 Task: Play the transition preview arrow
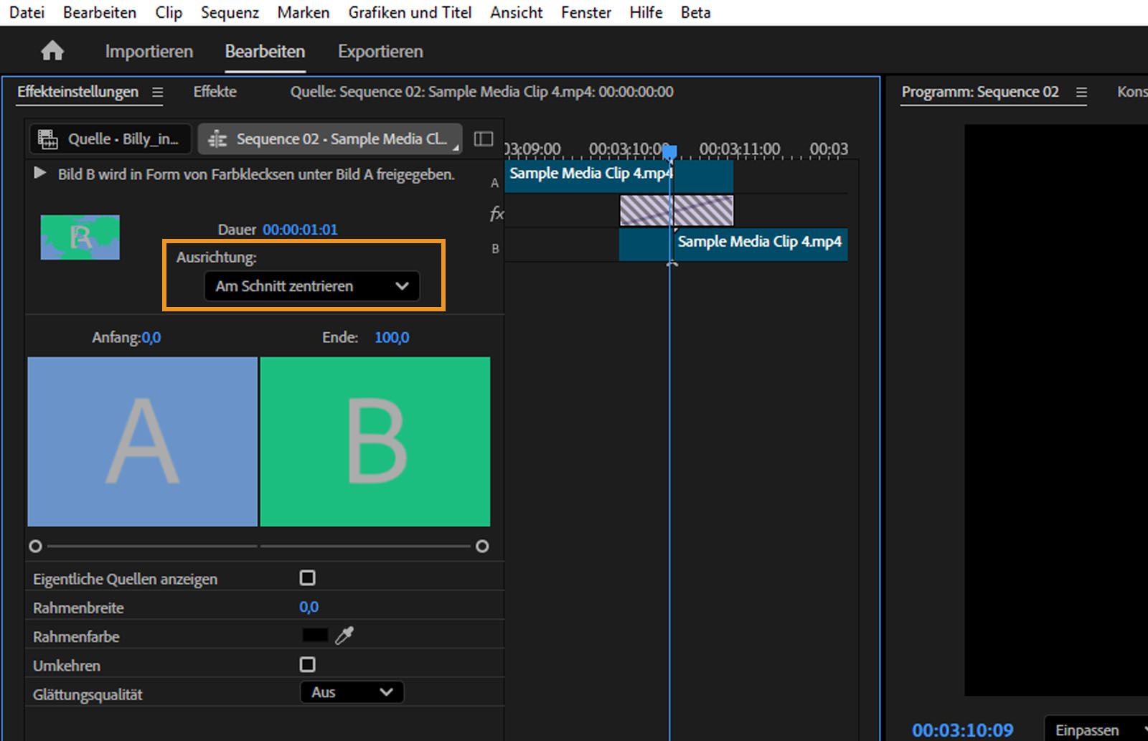[x=40, y=174]
